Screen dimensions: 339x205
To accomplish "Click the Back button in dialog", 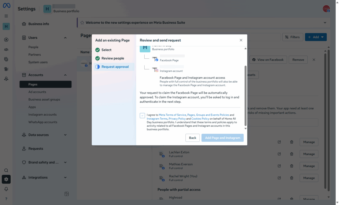I will tap(192, 138).
